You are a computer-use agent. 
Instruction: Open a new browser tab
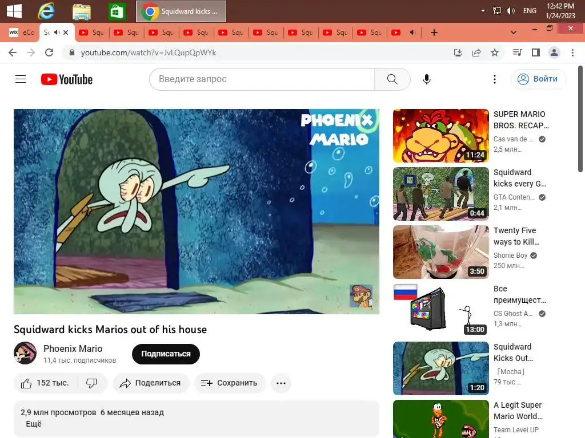pyautogui.click(x=434, y=33)
